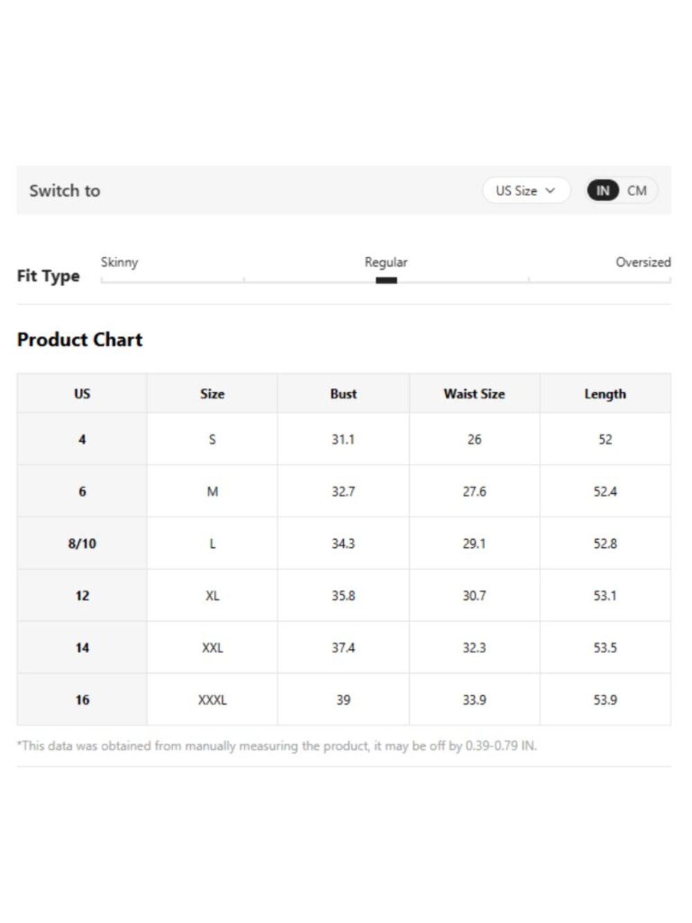The image size is (692, 923).
Task: Click the Regular fit type marker
Action: 386,280
